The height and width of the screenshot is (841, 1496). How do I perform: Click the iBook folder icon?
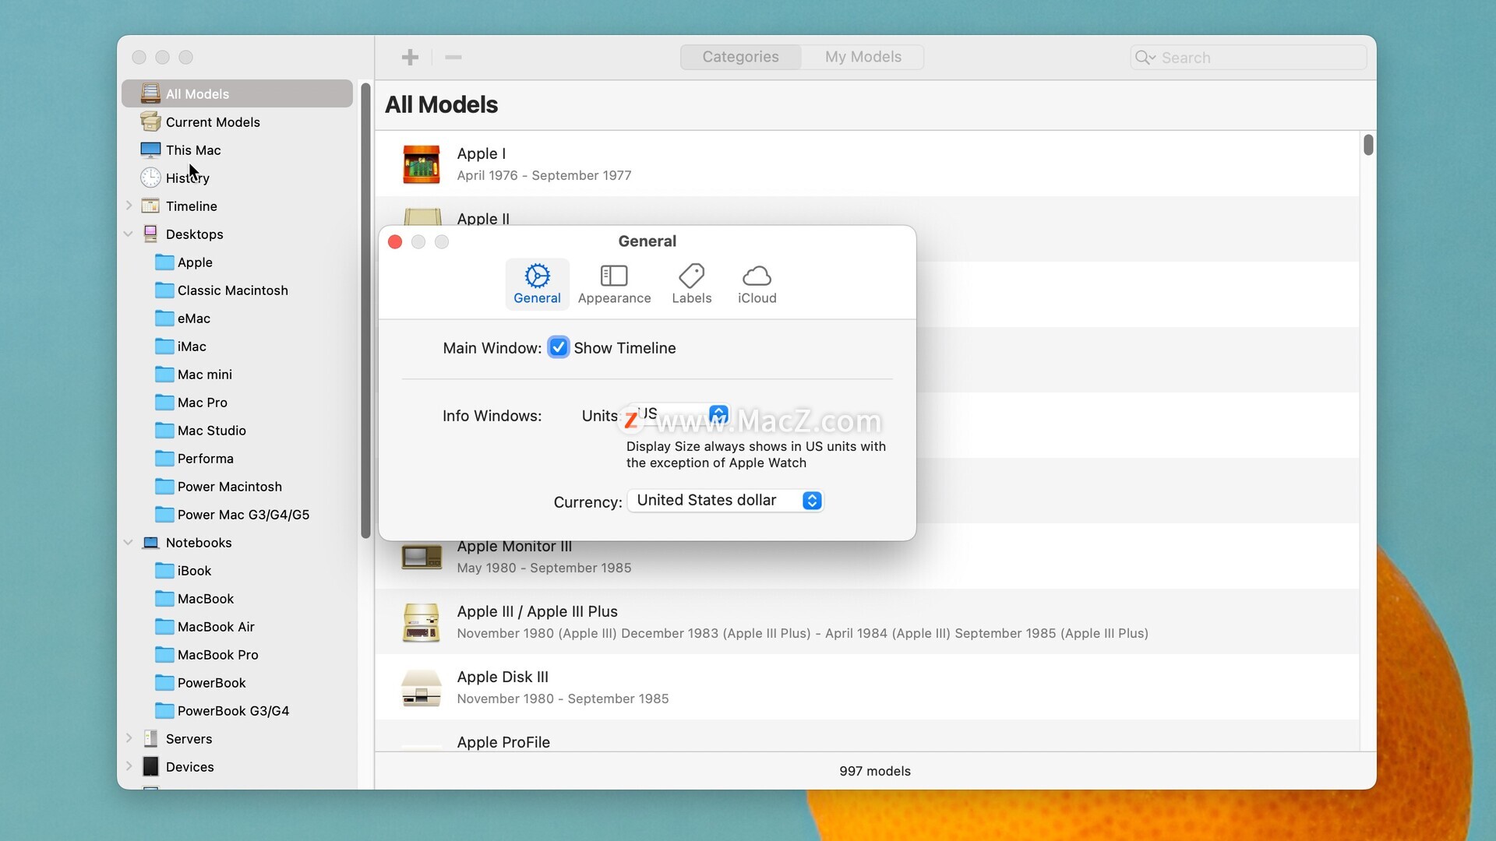[164, 570]
